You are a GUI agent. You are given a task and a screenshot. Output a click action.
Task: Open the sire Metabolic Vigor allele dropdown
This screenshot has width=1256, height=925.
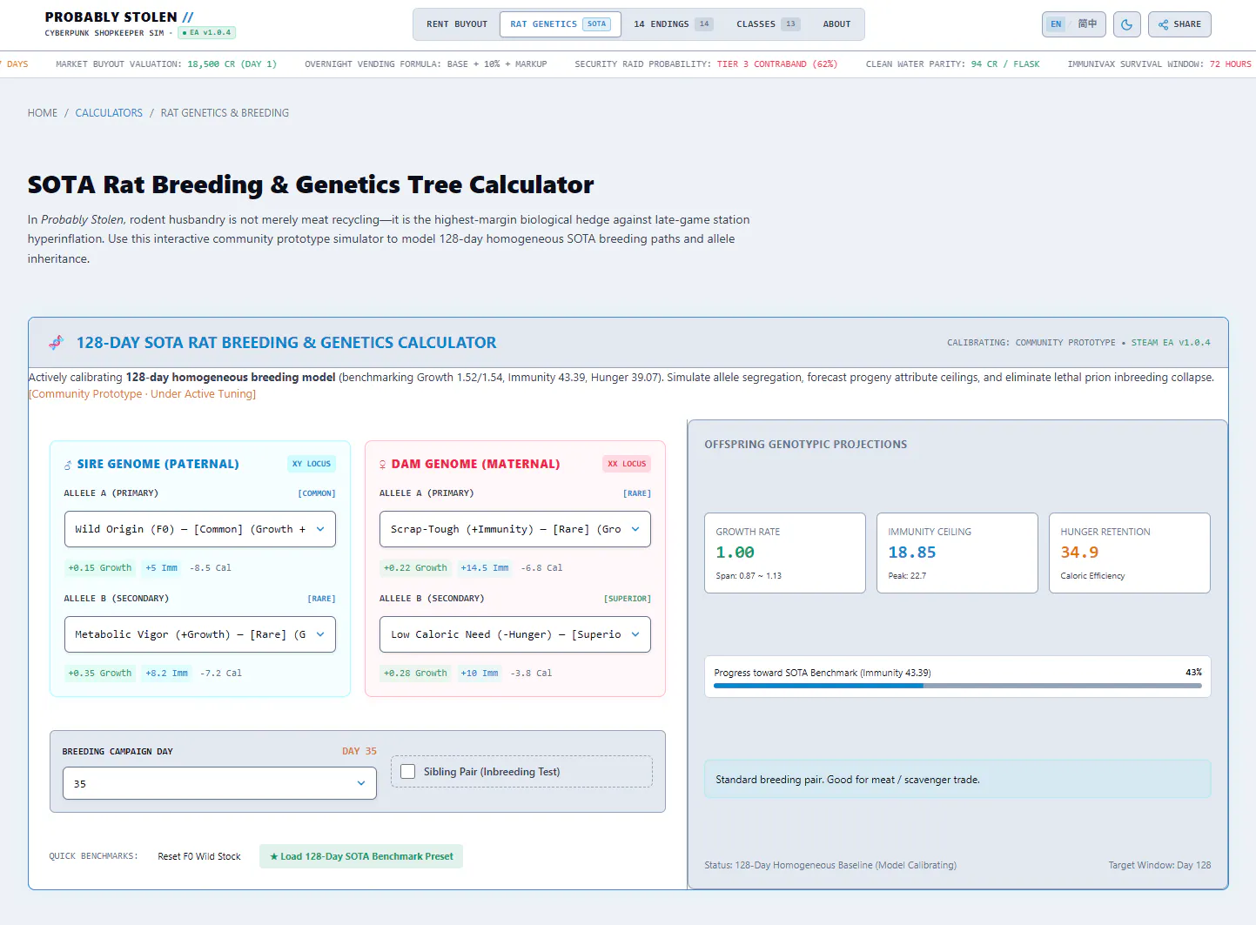pos(200,634)
